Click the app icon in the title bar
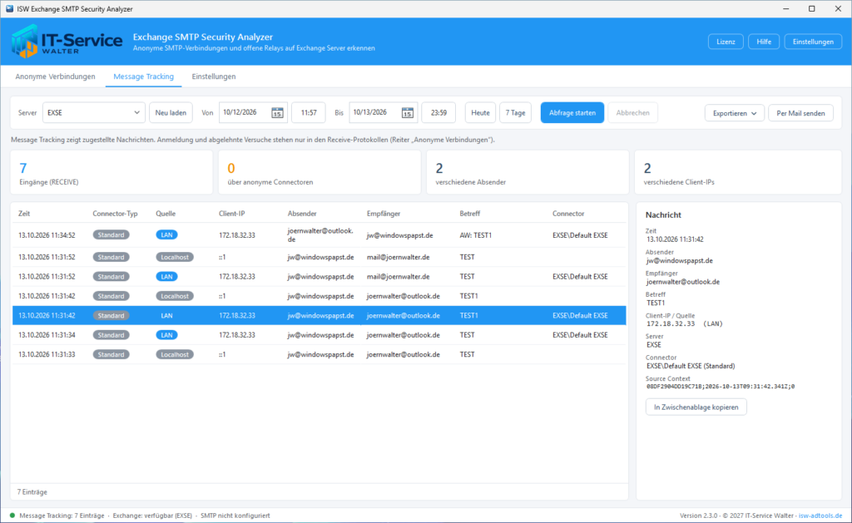The image size is (852, 523). 9,8
